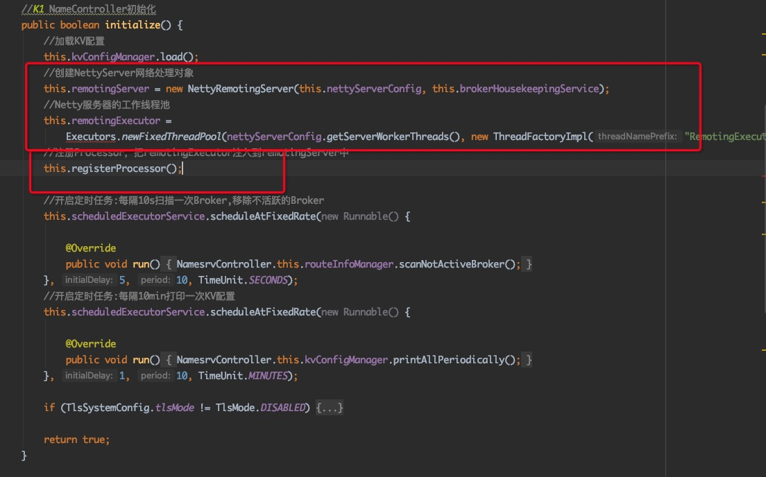Expand the folded {...} block after TlsMode.DISABLED
Viewport: 766px width, 477px height.
pyautogui.click(x=330, y=407)
